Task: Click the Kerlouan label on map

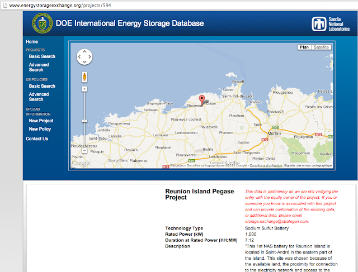Action: point(150,110)
